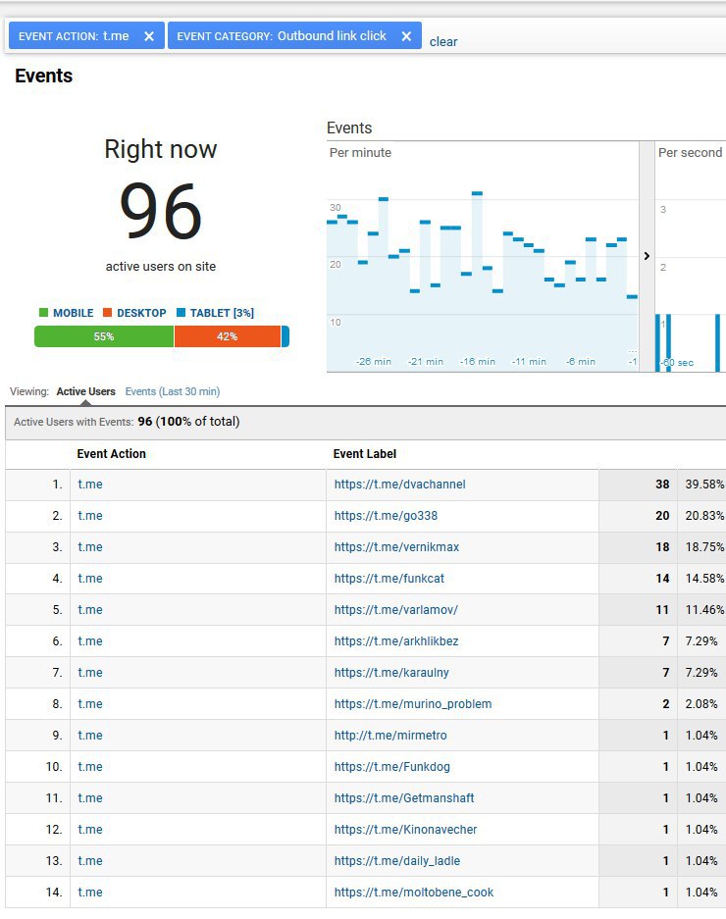Open the https://t.me/Getmanshaft event label
This screenshot has width=726, height=919.
pyautogui.click(x=404, y=797)
